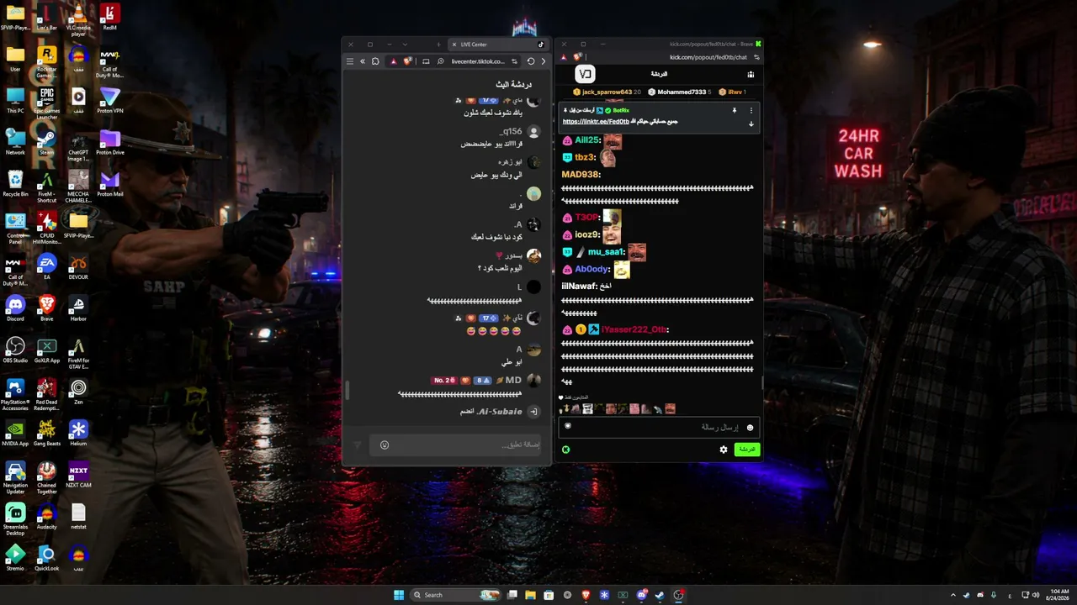Click Brave Shields icon in the Kick window
1077x605 pixels.
(578, 57)
